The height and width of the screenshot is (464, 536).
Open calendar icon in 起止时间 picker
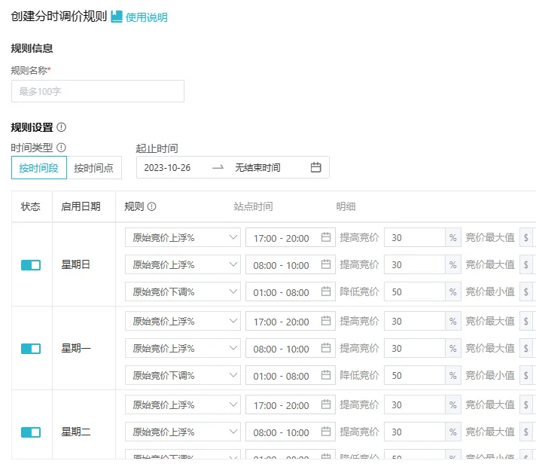[x=316, y=167]
